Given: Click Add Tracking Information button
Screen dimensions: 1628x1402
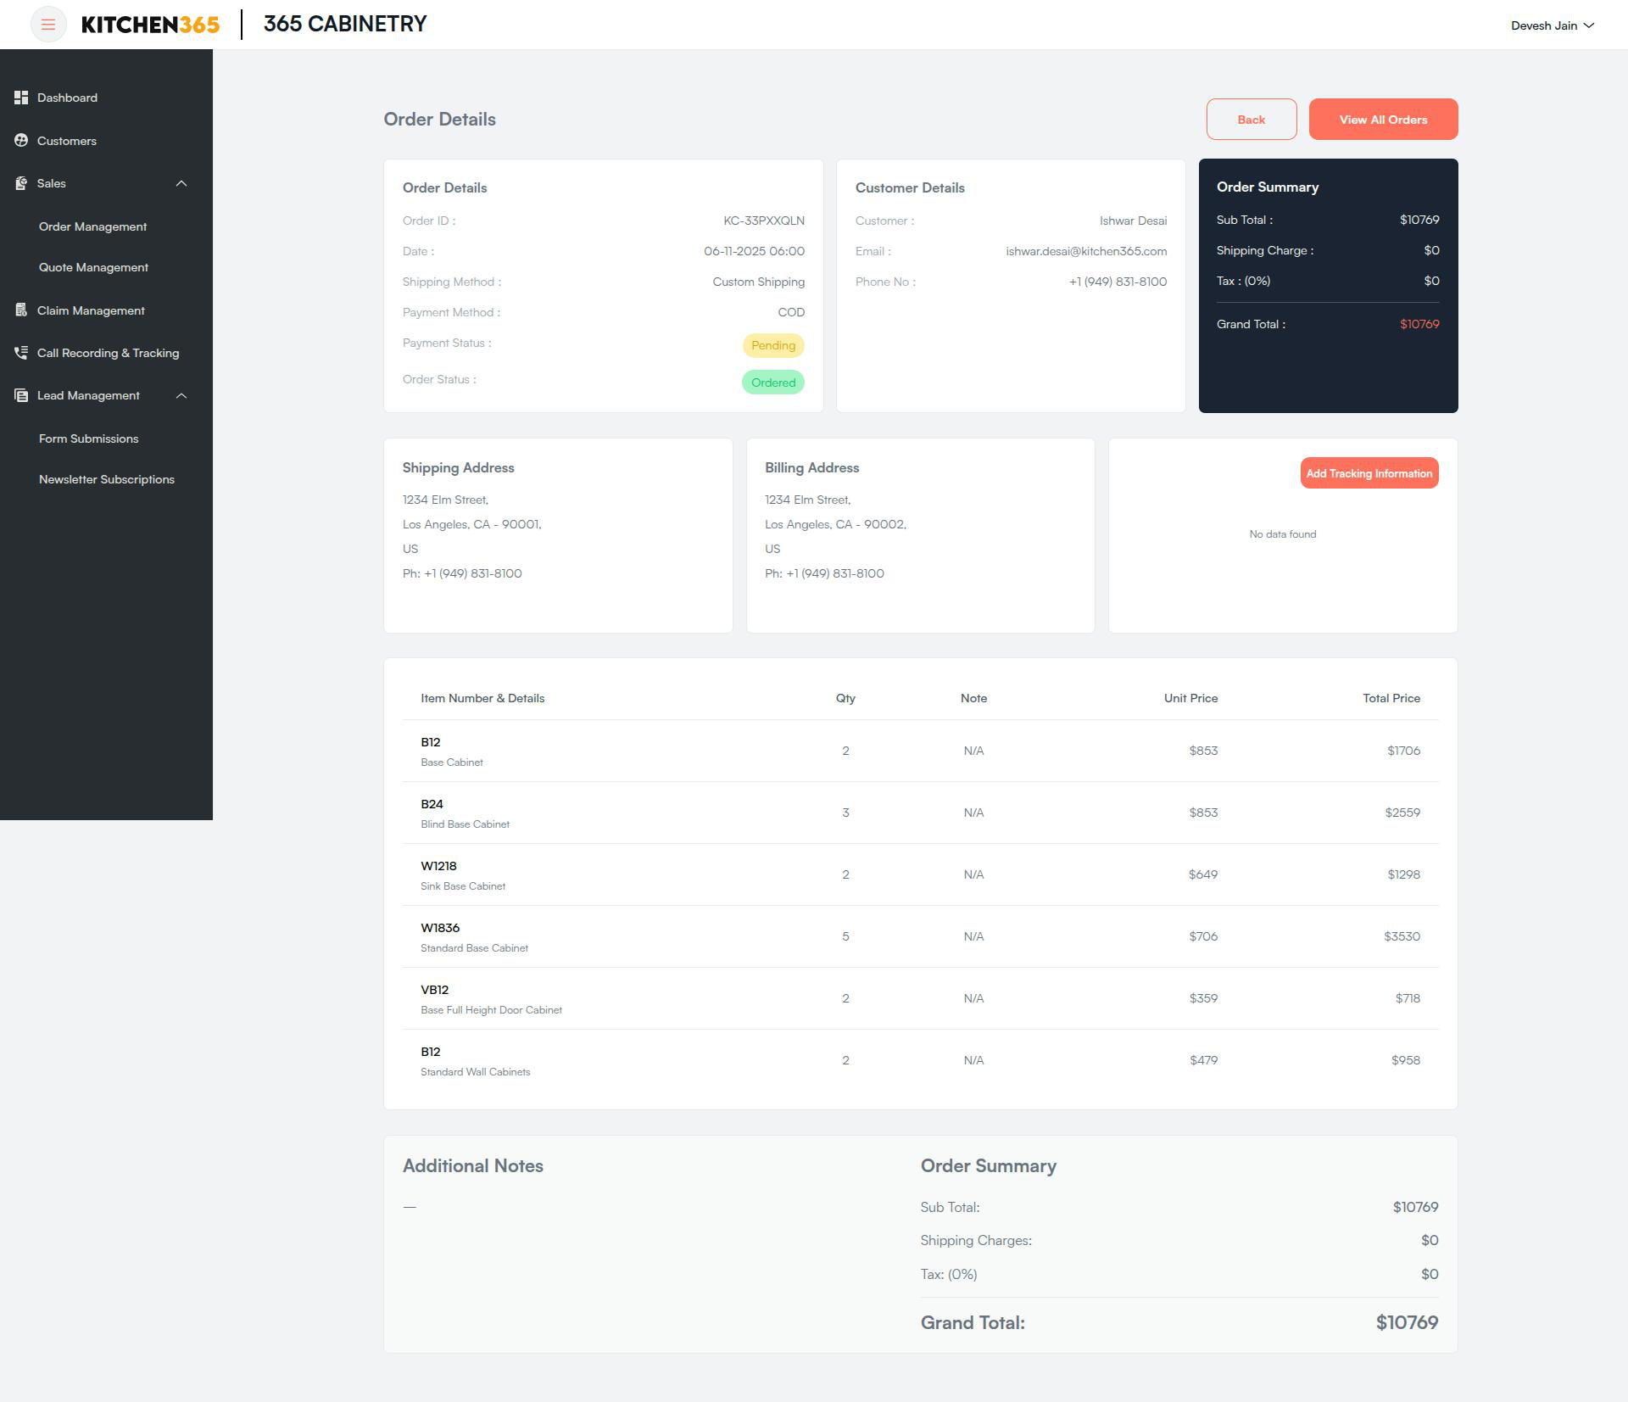Looking at the screenshot, I should pos(1369,473).
